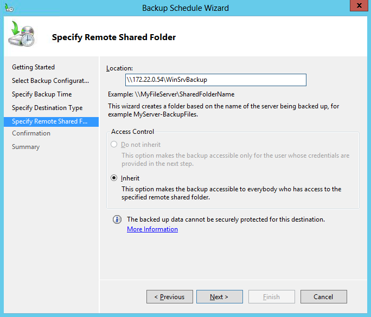Select the highlighted Specify Remote Shared Folder step

tap(49, 121)
